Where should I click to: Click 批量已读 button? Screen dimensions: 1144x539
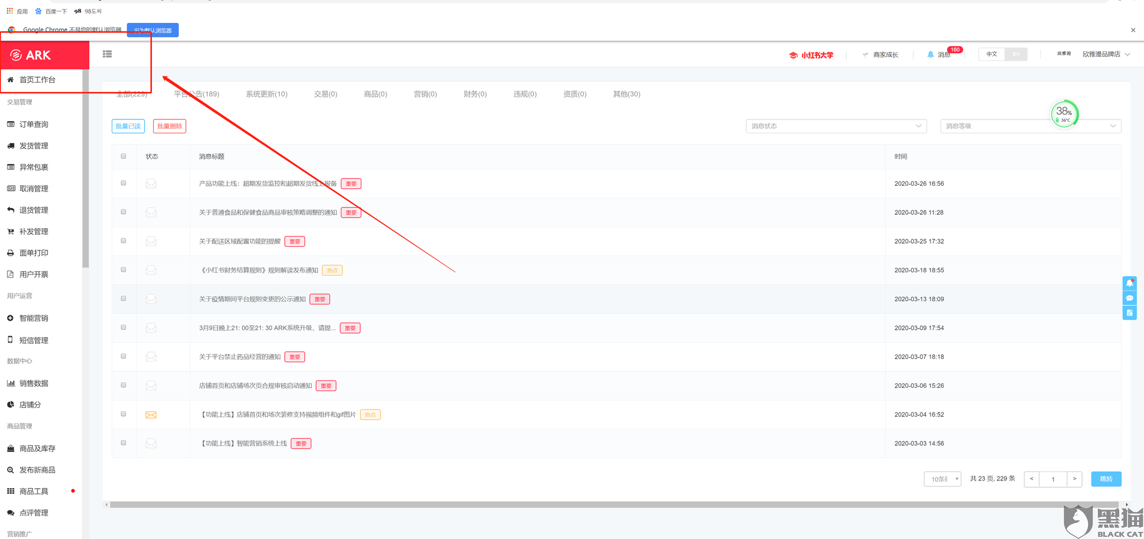pos(128,126)
